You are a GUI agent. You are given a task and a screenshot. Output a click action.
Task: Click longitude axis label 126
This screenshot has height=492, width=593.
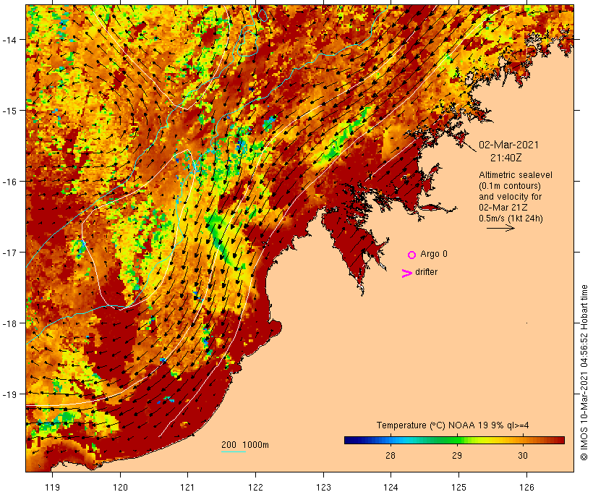526,487
